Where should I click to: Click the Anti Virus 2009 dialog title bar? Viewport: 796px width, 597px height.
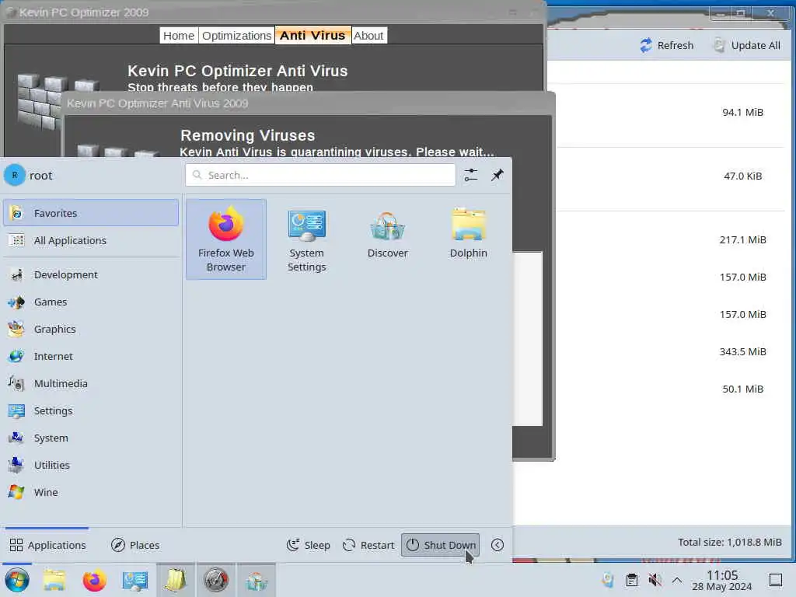pyautogui.click(x=308, y=103)
